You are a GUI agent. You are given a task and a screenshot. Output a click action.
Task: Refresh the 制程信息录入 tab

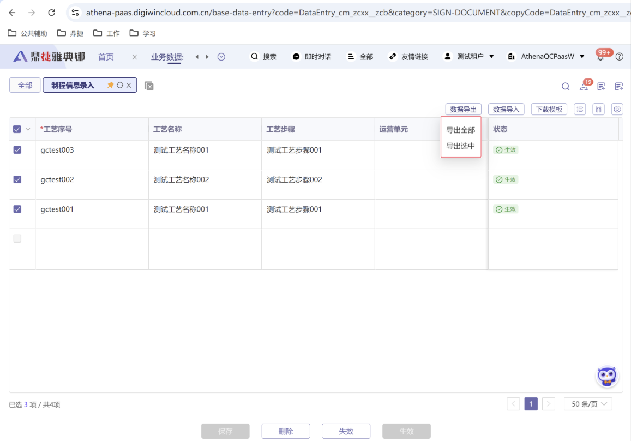[120, 85]
